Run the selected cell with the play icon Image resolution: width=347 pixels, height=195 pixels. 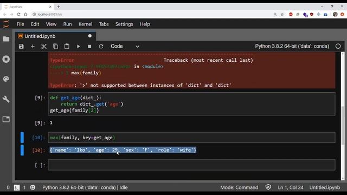click(x=78, y=47)
